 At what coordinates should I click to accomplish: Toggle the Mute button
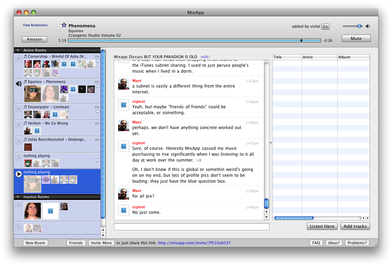tap(356, 38)
